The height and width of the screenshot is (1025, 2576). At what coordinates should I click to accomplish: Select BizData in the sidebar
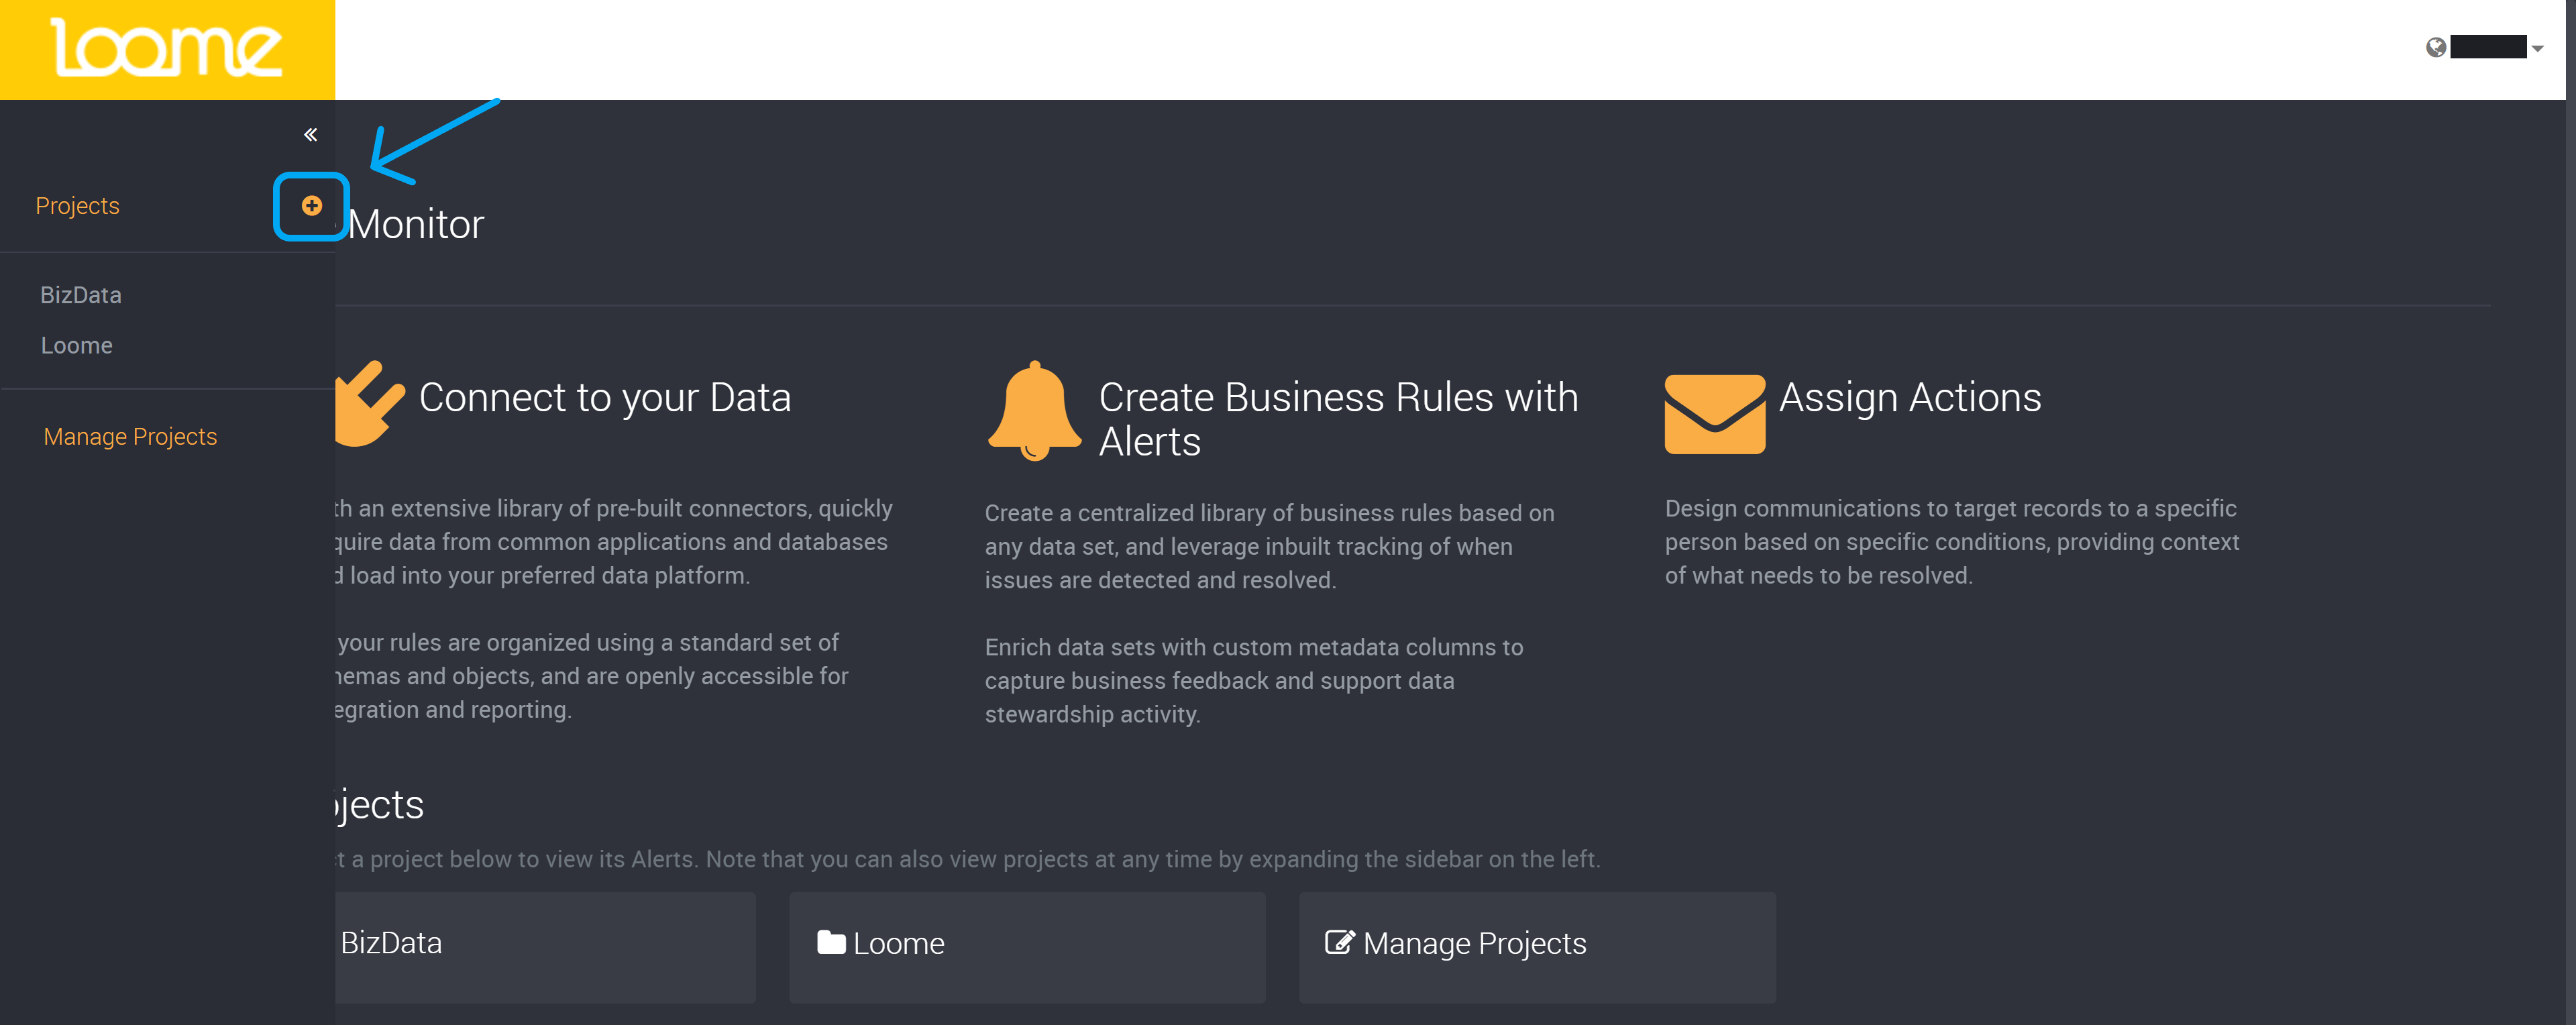point(81,295)
